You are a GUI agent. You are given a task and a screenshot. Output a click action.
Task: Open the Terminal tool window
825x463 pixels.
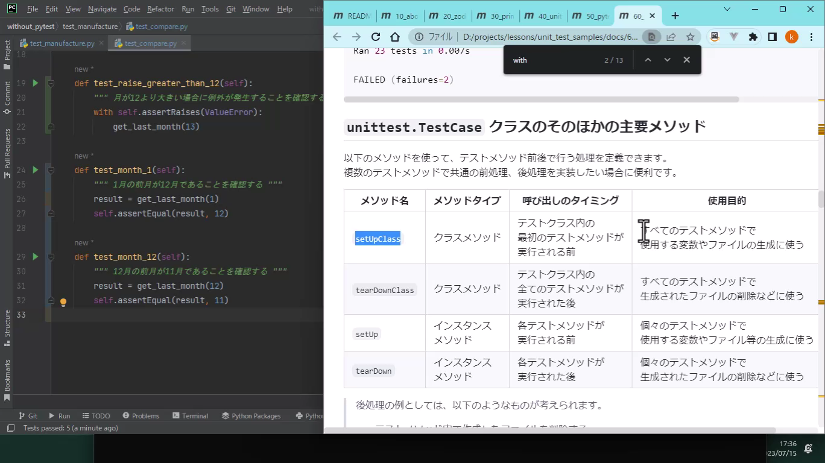point(190,415)
